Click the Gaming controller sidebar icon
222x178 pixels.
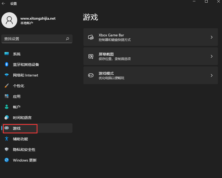(x=7, y=128)
